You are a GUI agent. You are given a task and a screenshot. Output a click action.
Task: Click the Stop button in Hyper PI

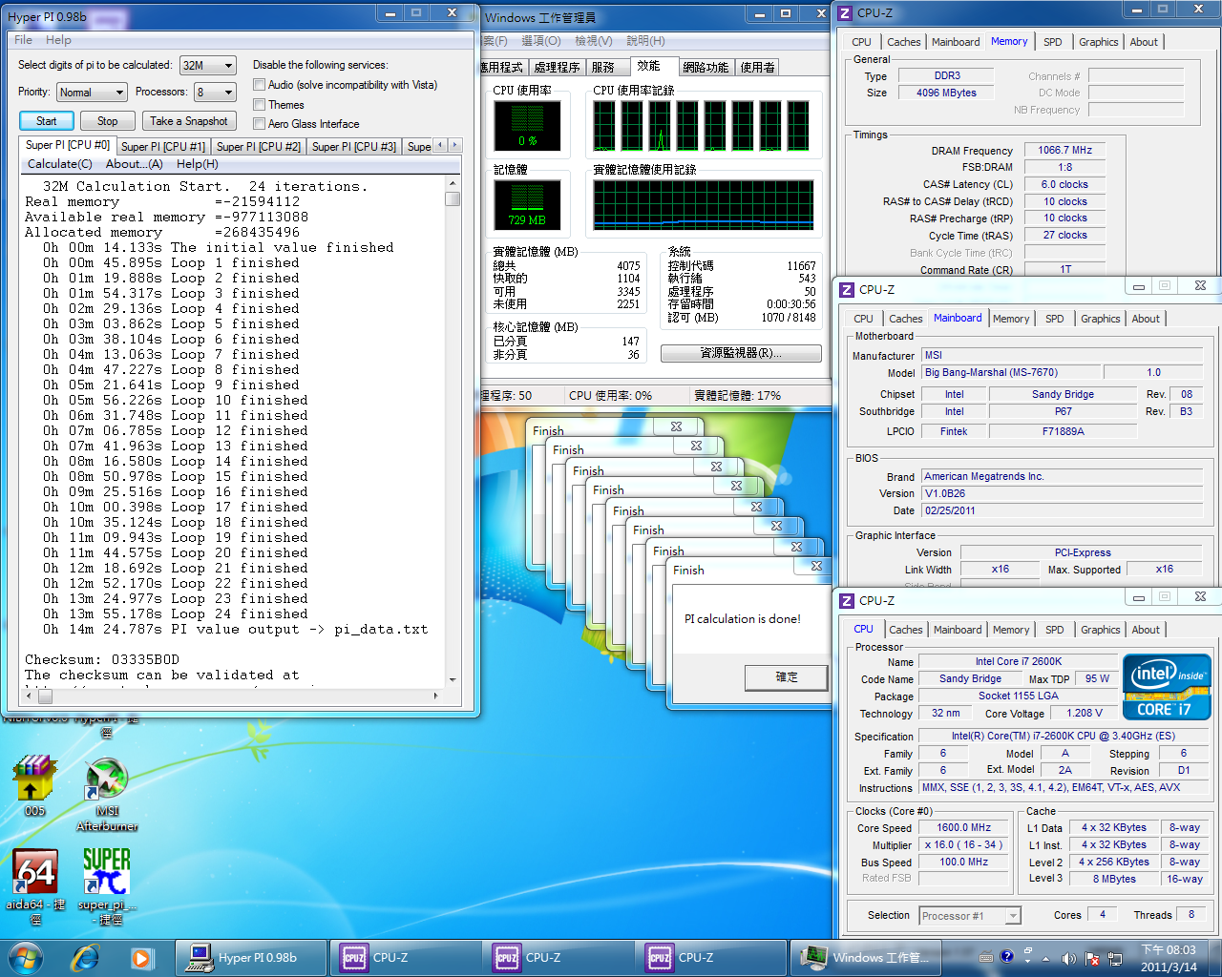click(108, 121)
